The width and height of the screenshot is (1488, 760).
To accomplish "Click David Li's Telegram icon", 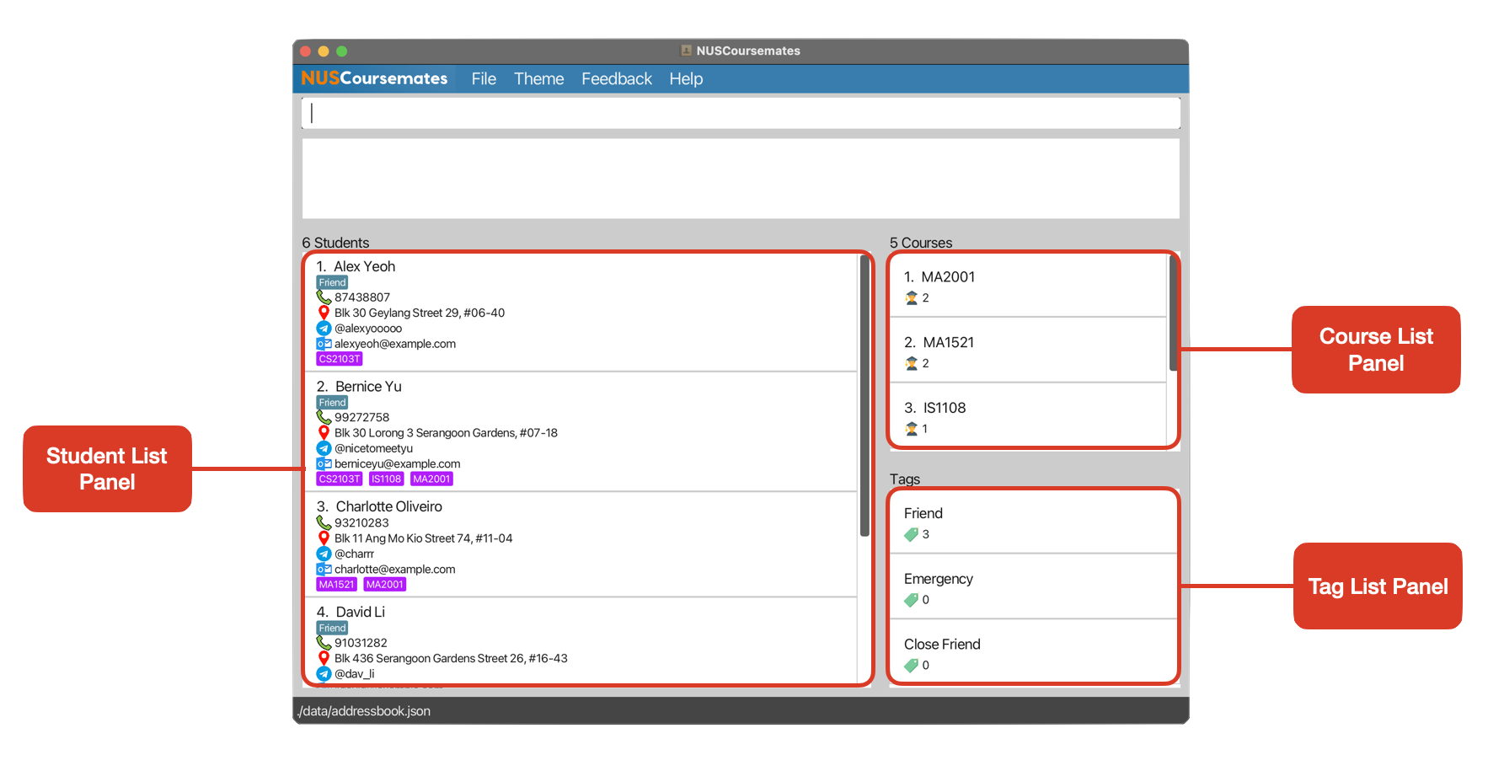I will 324,674.
